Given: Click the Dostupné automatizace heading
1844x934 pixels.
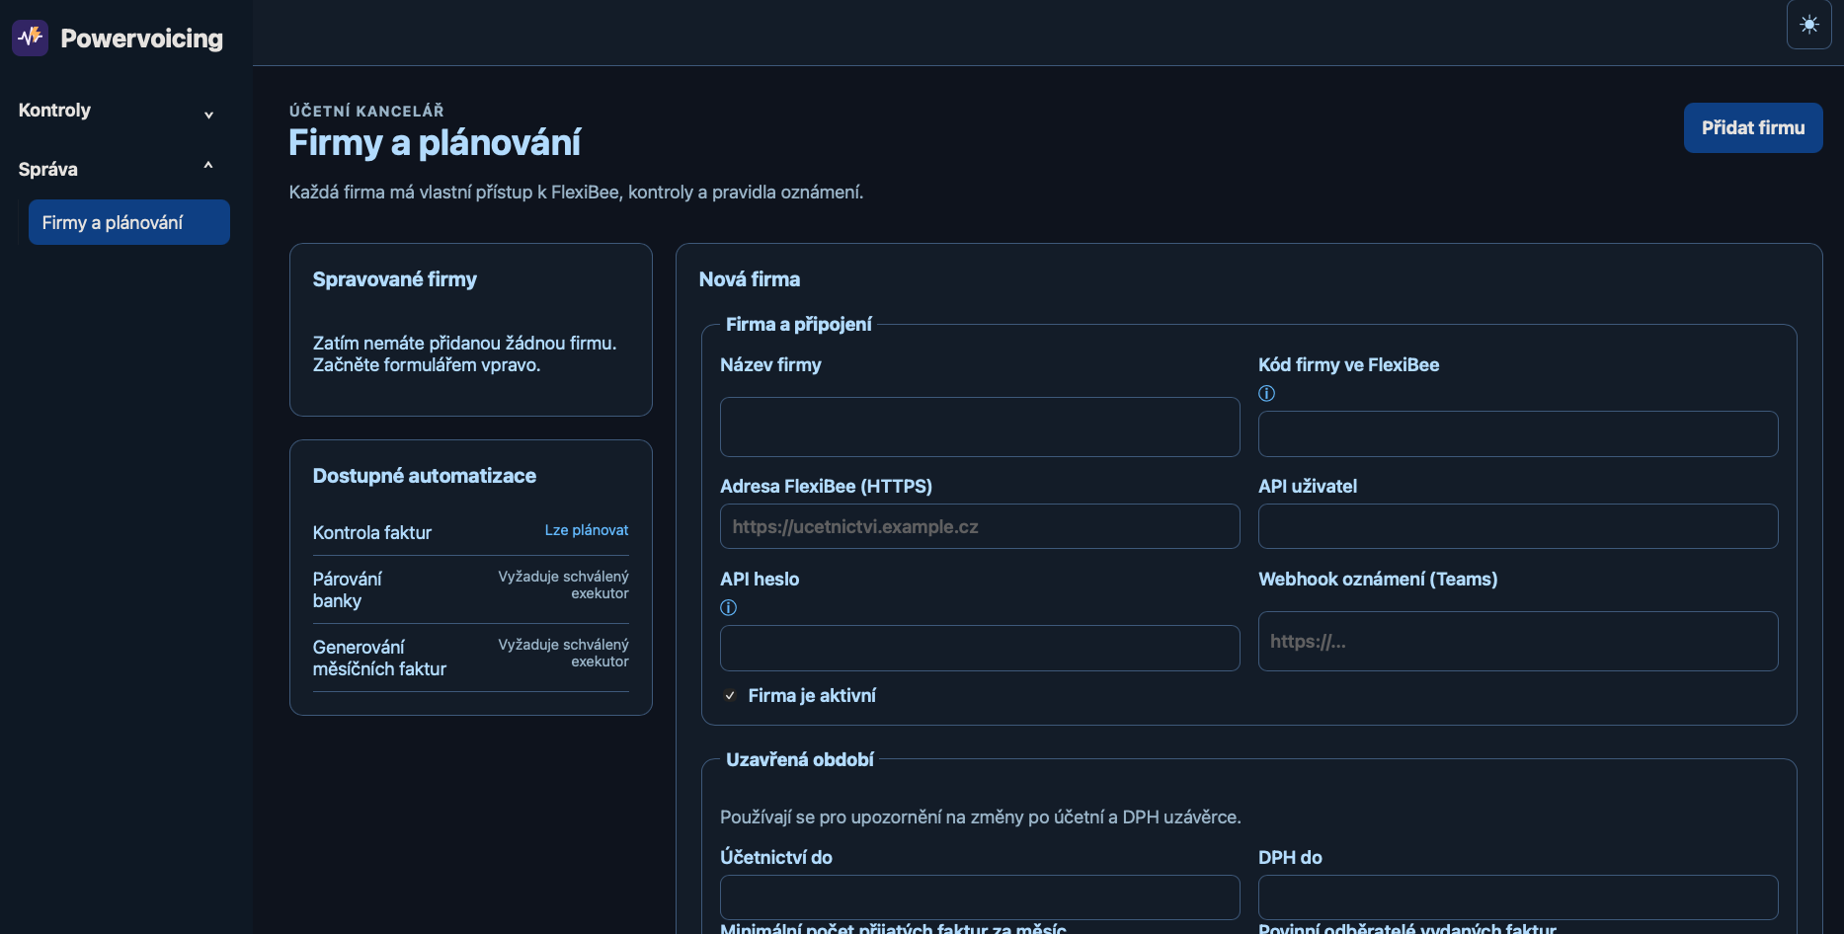Looking at the screenshot, I should (x=424, y=476).
